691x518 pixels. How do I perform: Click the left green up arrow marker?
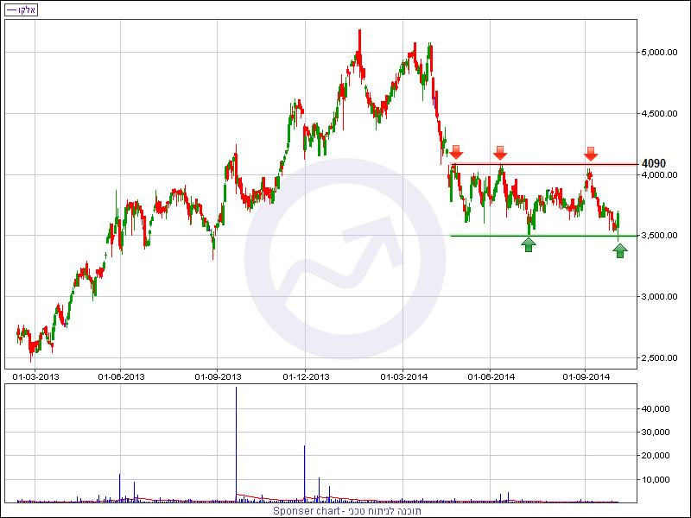tap(529, 245)
